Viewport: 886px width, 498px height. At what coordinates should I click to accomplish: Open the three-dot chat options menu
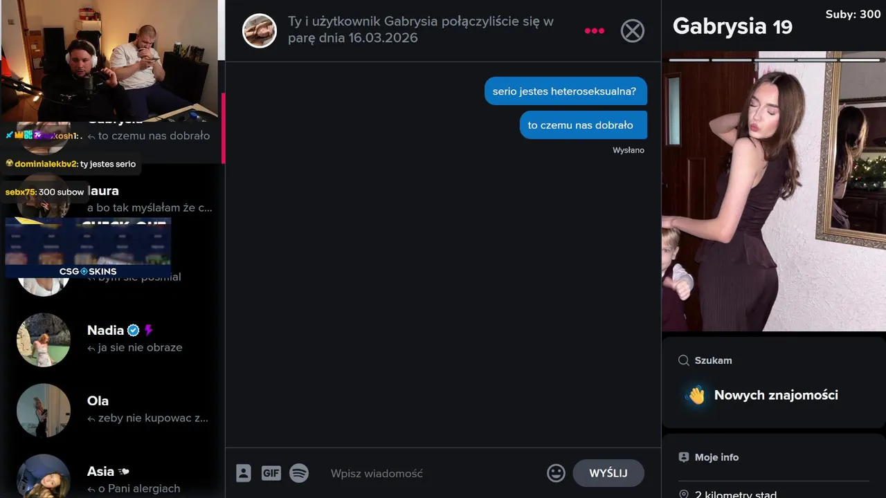coord(594,30)
